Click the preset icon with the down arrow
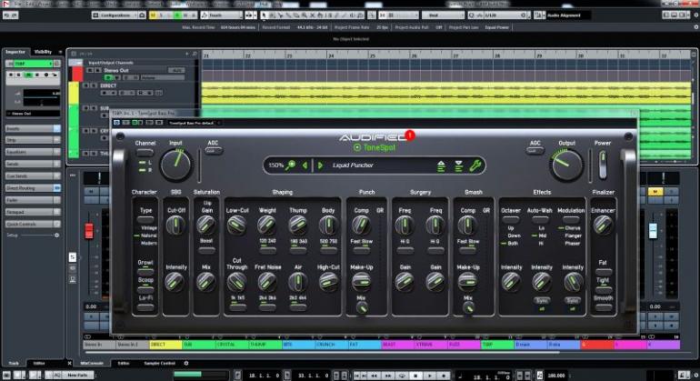Image resolution: width=700 pixels, height=381 pixels. (x=458, y=165)
